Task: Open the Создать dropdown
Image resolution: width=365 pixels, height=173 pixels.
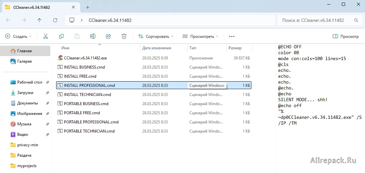Action: click(18, 37)
